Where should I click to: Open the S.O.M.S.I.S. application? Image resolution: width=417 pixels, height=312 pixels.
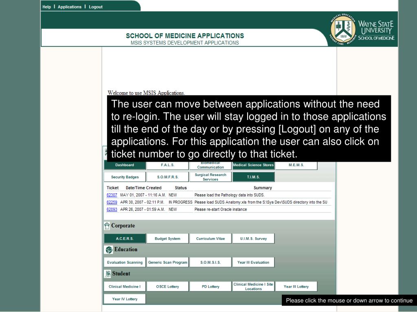[211, 262]
